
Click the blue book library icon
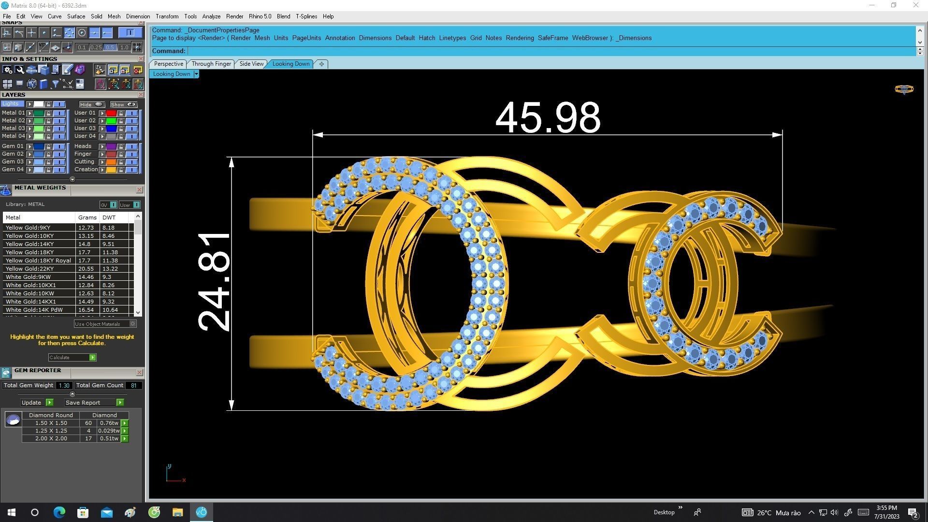[43, 84]
